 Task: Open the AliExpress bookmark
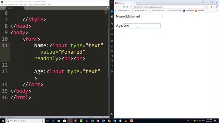pos(199,11)
